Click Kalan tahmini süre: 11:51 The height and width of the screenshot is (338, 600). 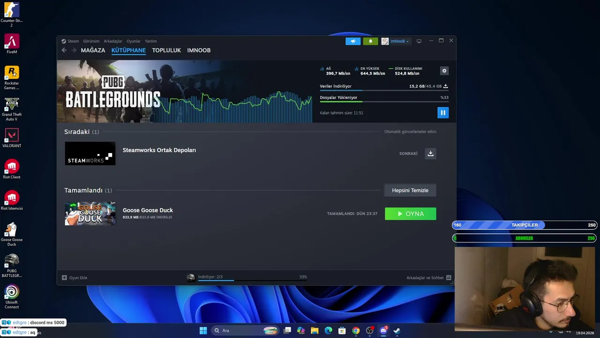[x=341, y=113]
